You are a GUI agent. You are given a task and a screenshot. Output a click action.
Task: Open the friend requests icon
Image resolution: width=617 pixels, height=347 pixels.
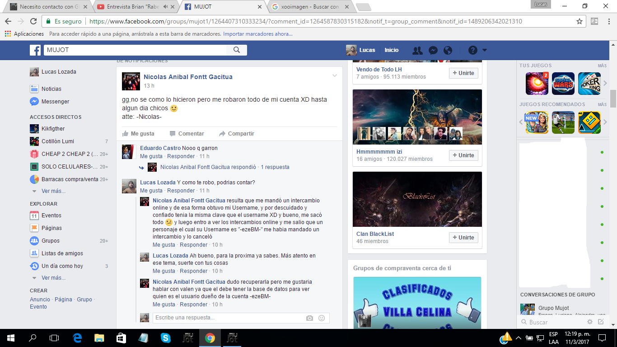coord(418,50)
